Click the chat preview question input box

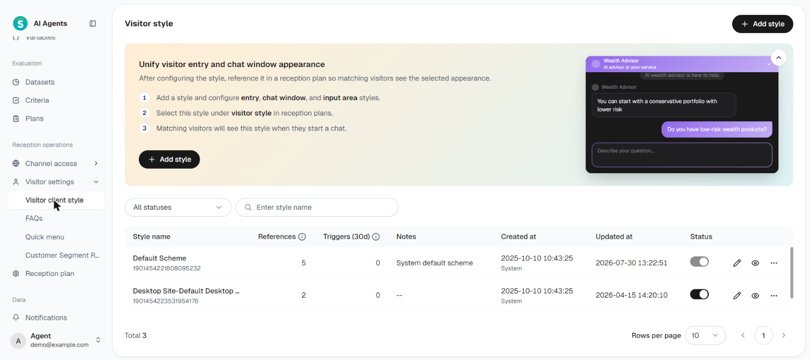click(x=682, y=155)
